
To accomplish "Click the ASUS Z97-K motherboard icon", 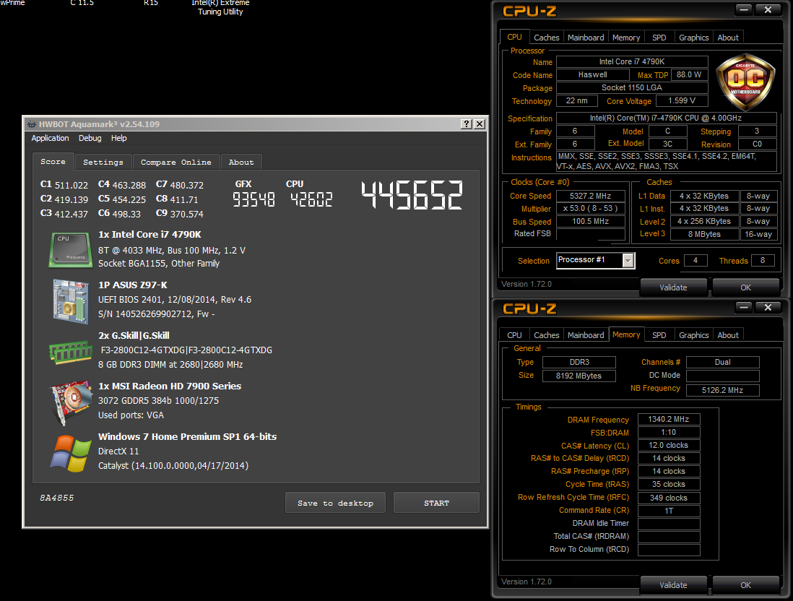I will [71, 301].
